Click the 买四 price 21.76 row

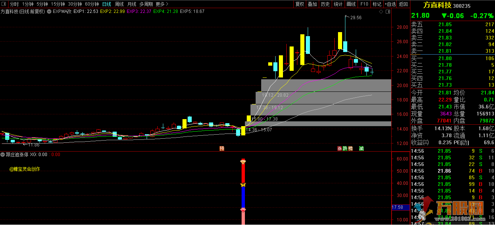point(453,78)
